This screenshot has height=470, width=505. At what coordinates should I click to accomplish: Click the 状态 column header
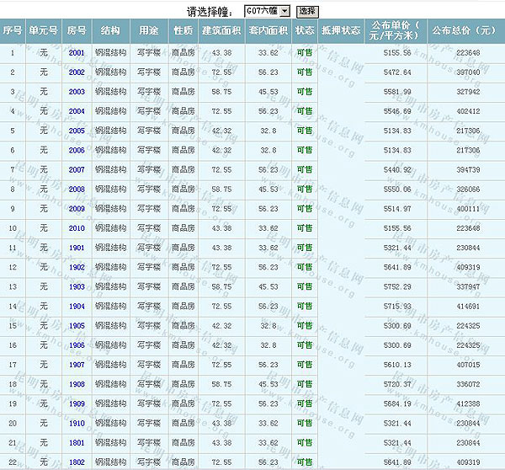point(305,31)
